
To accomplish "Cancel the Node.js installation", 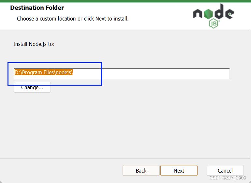I will 225,171.
